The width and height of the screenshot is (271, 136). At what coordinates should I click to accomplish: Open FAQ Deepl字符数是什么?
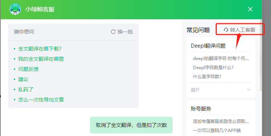(x=213, y=67)
